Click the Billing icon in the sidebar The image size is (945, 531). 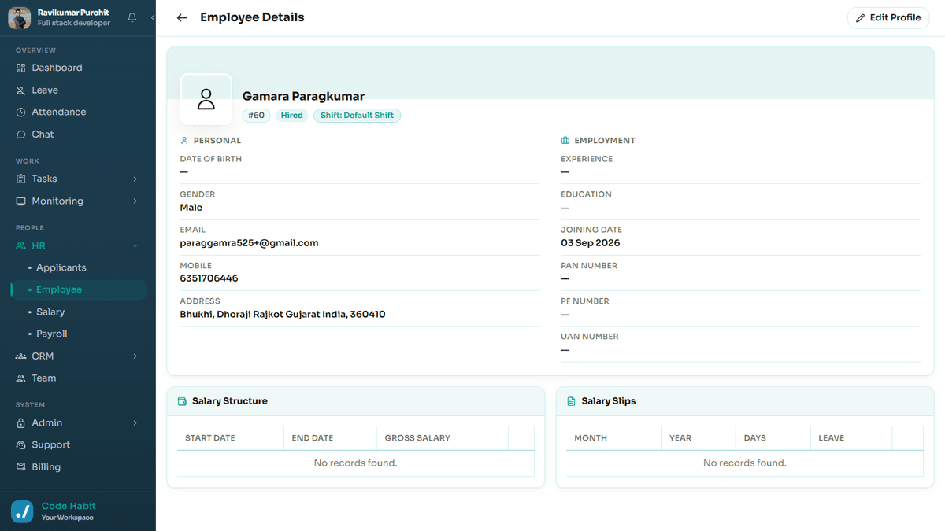[x=21, y=466]
